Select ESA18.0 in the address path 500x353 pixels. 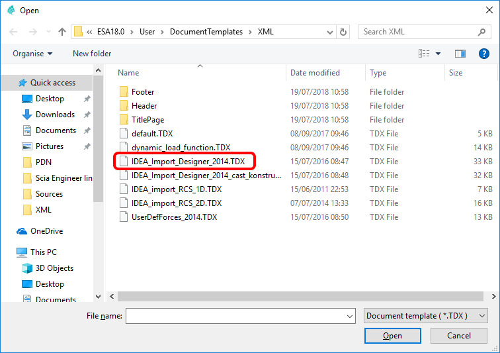tap(110, 32)
